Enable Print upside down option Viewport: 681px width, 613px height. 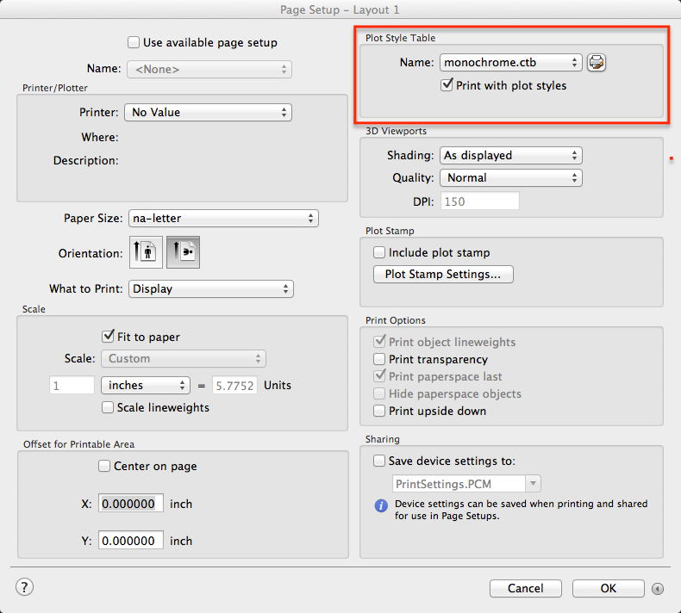point(379,411)
